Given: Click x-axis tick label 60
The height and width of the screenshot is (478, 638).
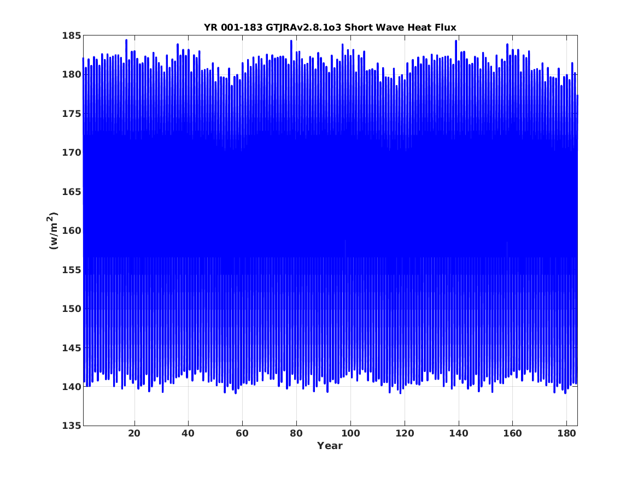Looking at the screenshot, I should point(243,433).
